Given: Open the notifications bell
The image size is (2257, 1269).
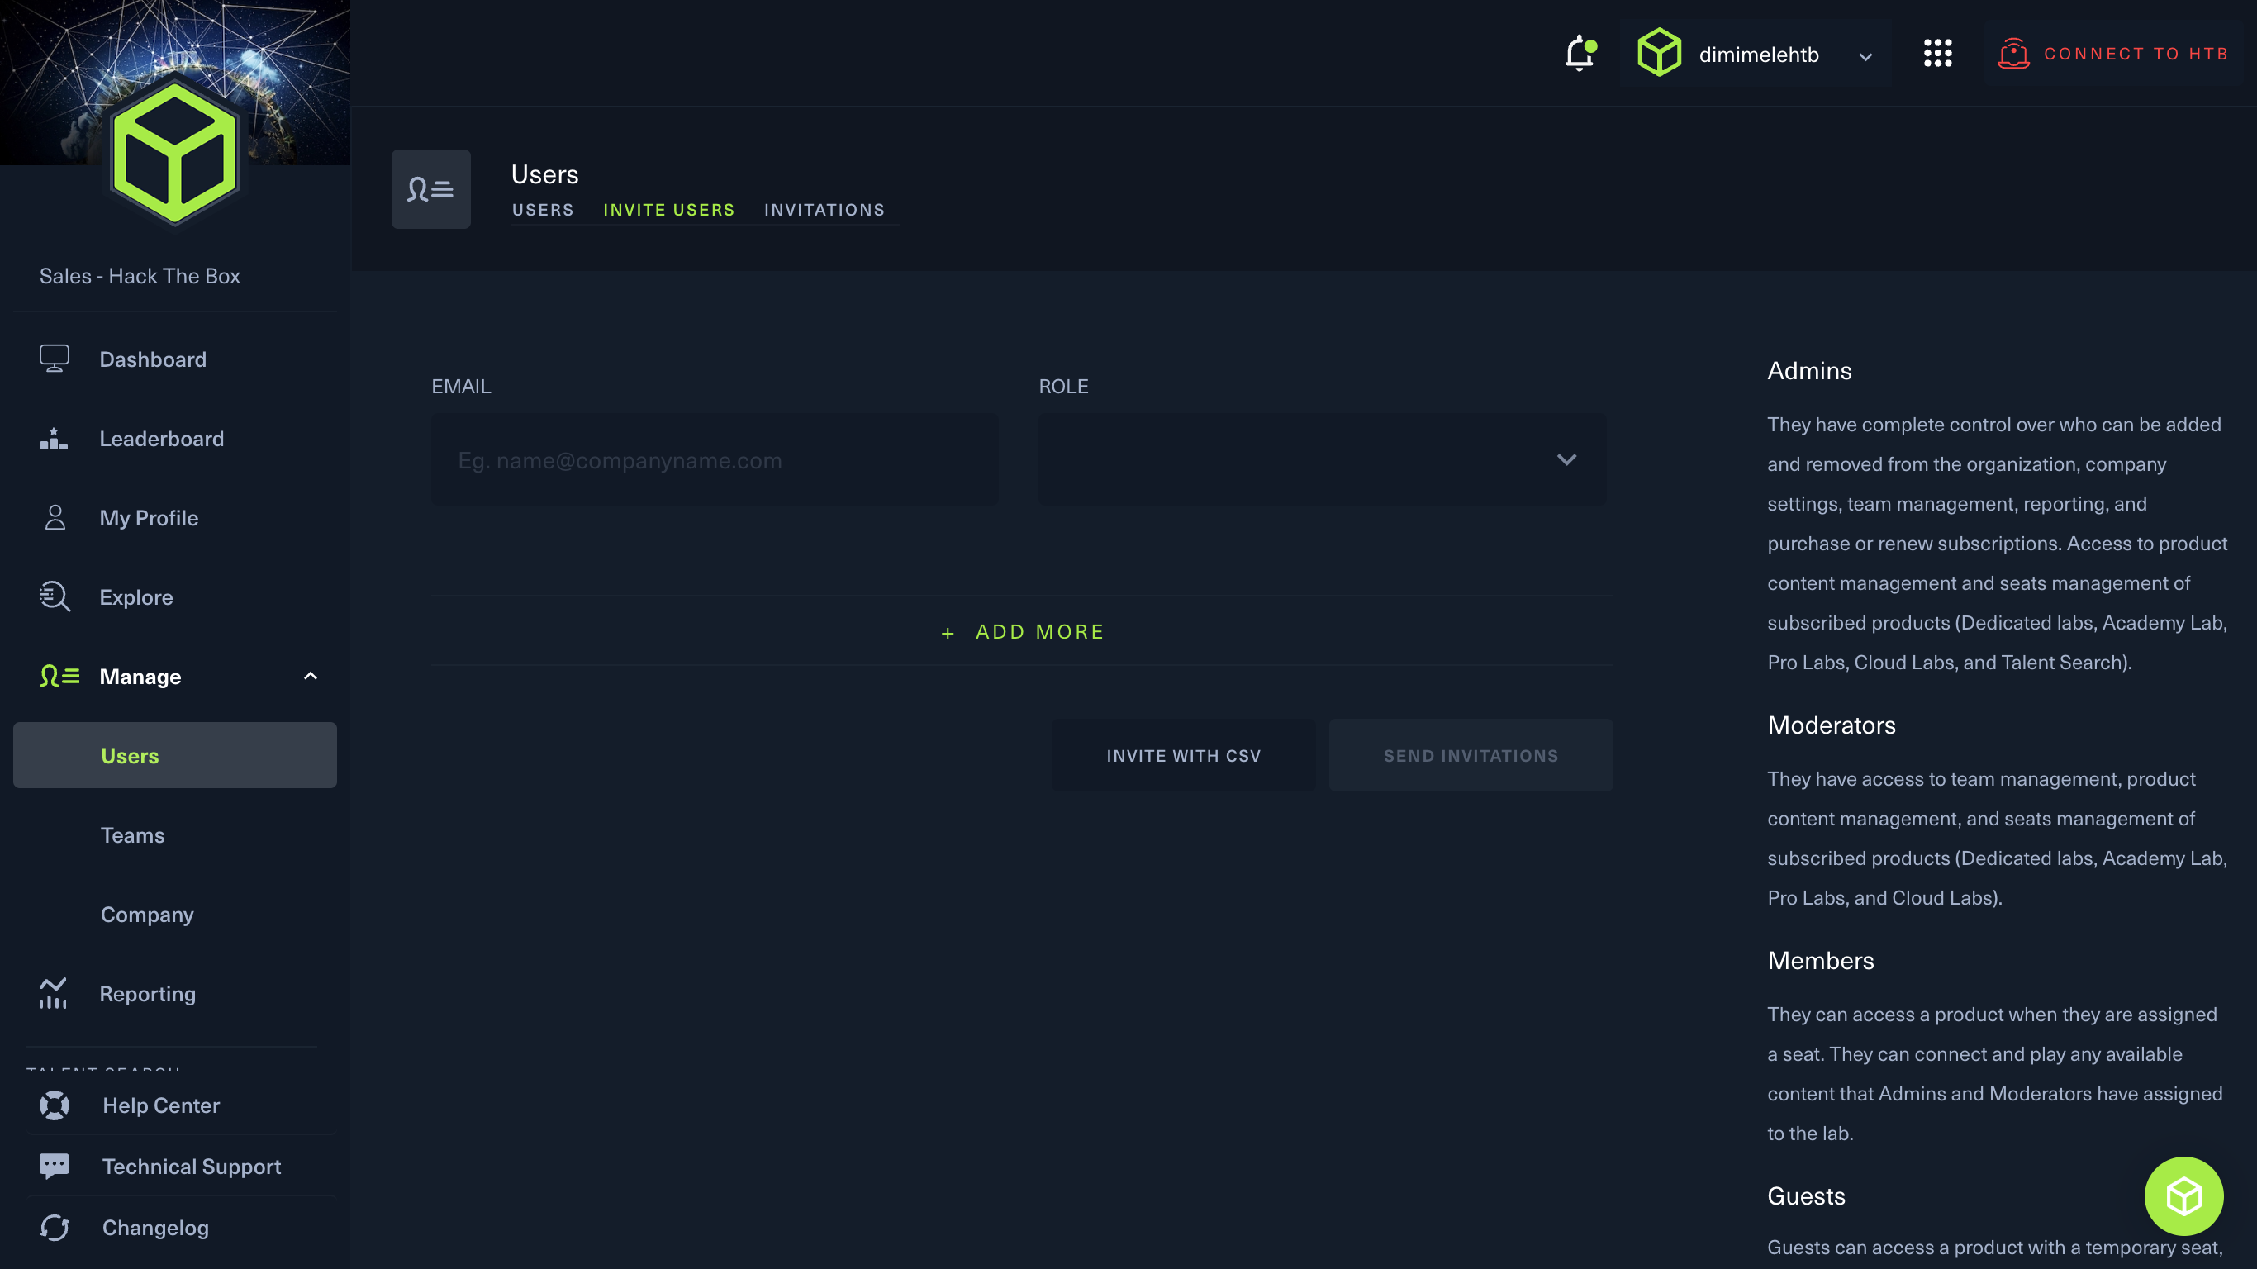Looking at the screenshot, I should 1580,54.
